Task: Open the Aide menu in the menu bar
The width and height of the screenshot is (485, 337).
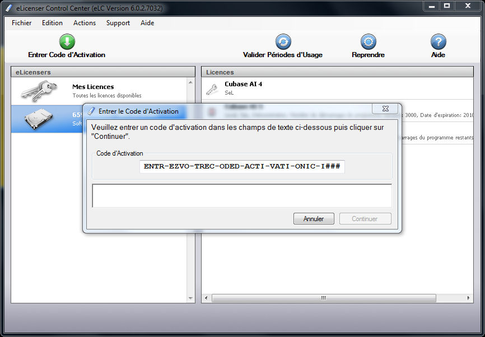Action: click(147, 23)
